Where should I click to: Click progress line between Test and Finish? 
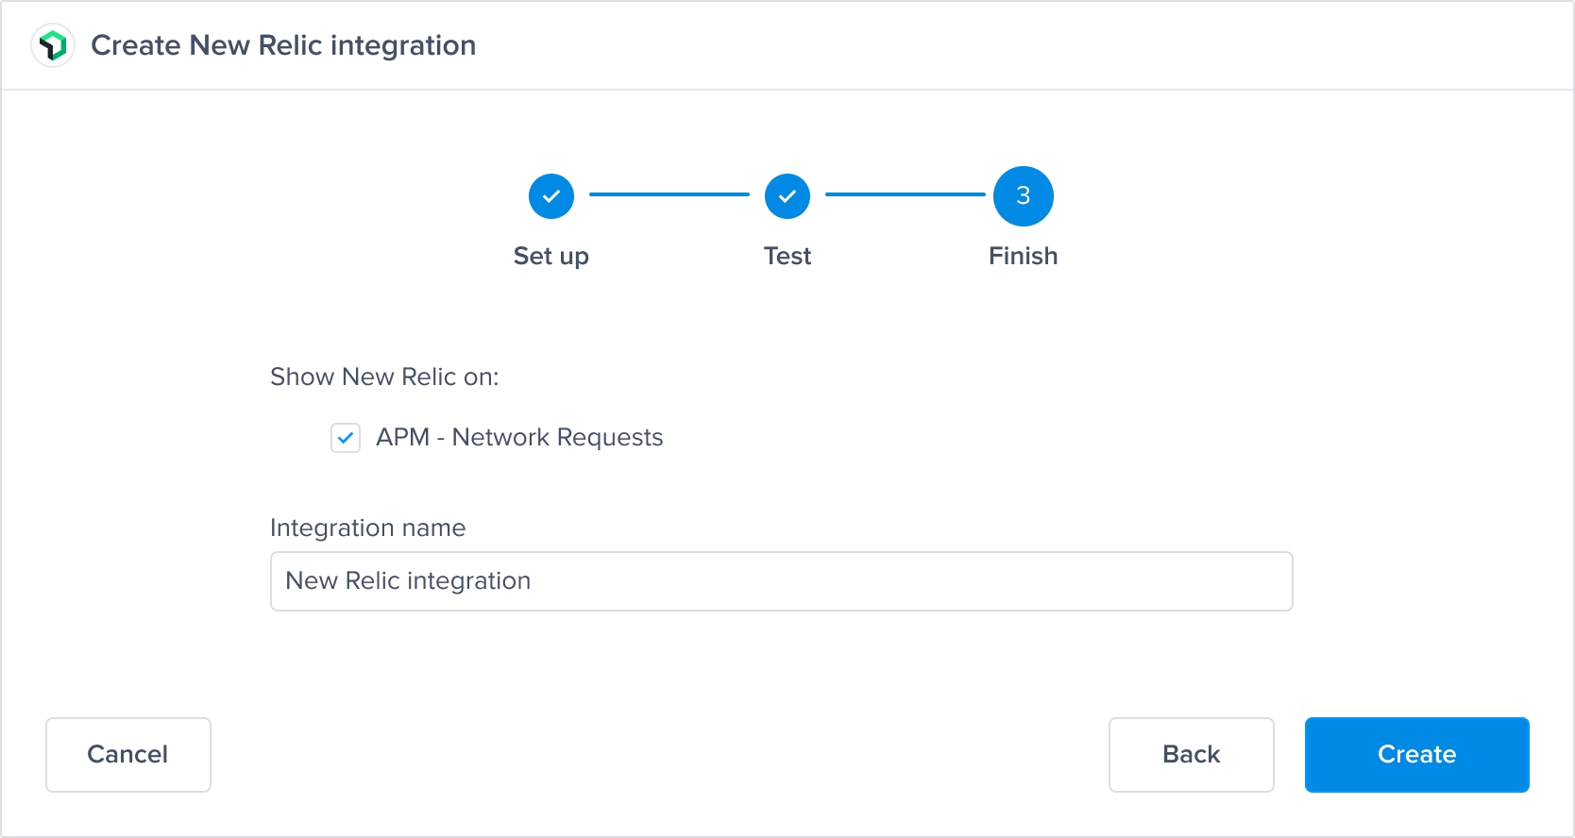pyautogui.click(x=906, y=194)
